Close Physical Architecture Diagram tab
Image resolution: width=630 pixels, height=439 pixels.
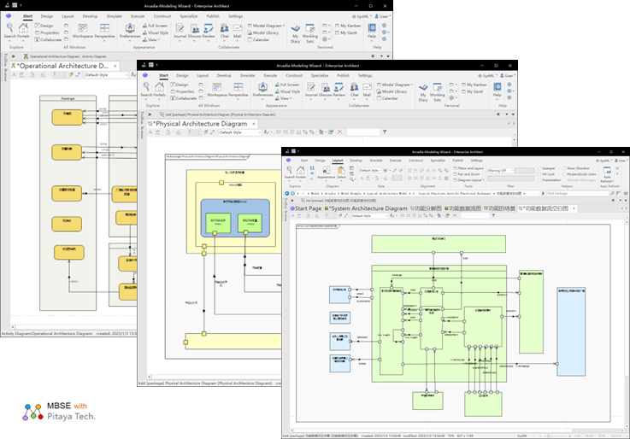[254, 124]
